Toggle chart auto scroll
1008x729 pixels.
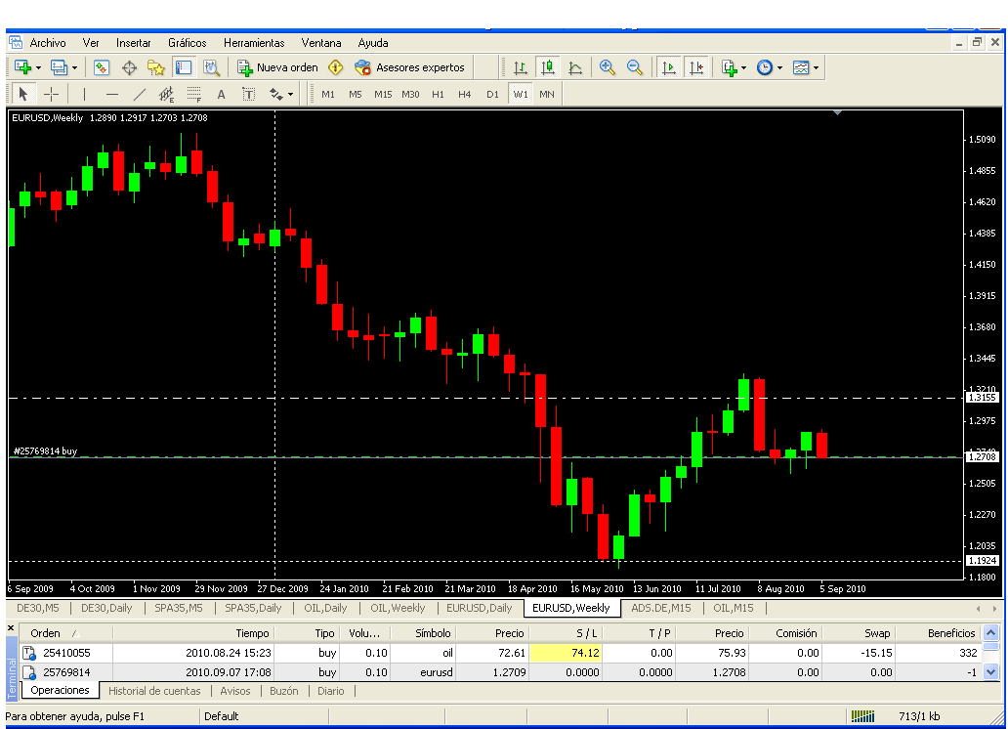tap(669, 67)
